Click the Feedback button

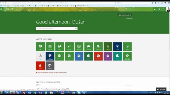point(161,89)
